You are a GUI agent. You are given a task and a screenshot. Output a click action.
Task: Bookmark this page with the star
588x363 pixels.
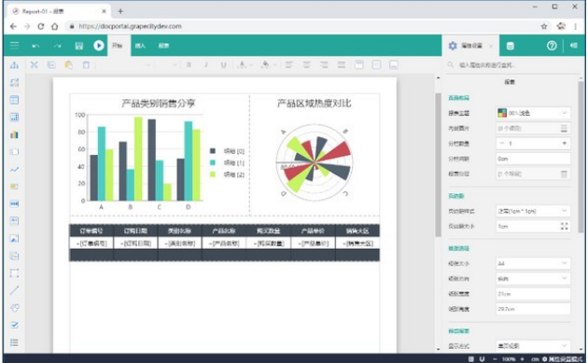(x=544, y=26)
